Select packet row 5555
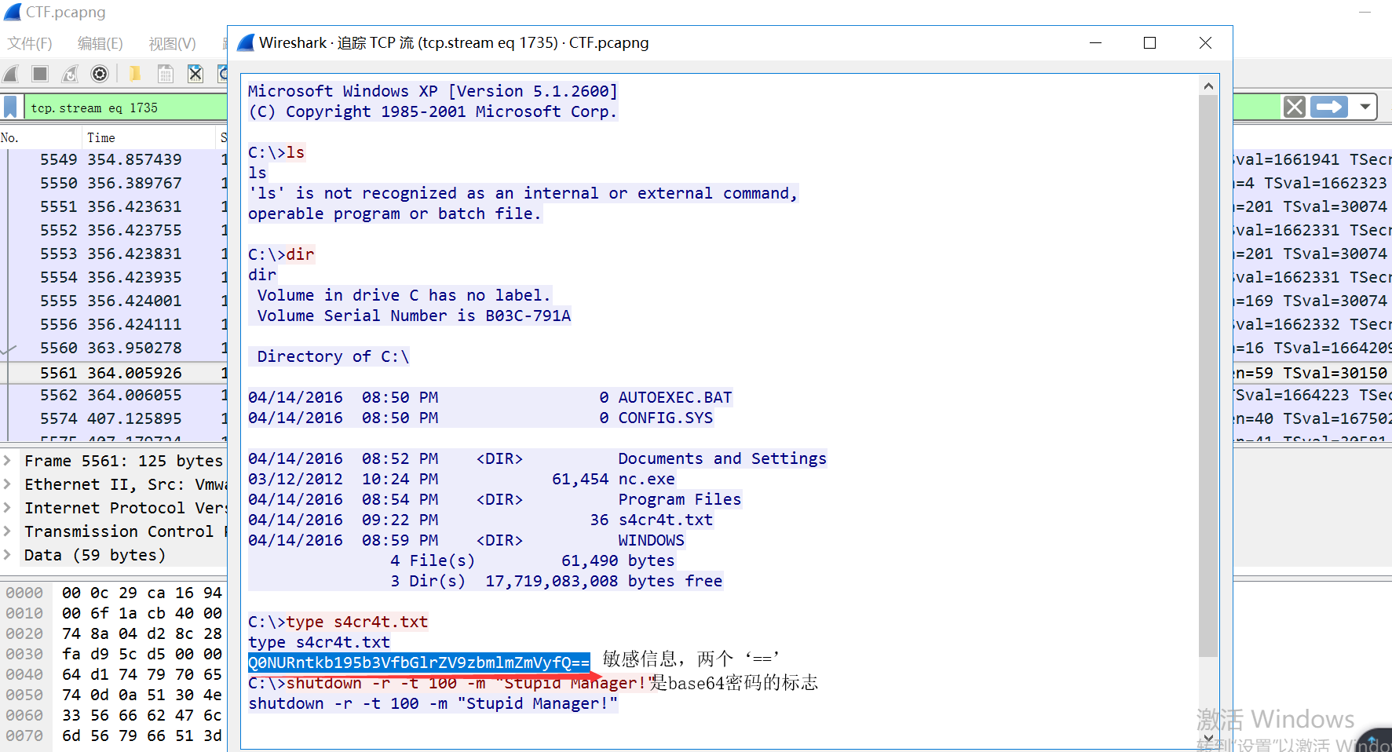The width and height of the screenshot is (1392, 752). tap(114, 301)
